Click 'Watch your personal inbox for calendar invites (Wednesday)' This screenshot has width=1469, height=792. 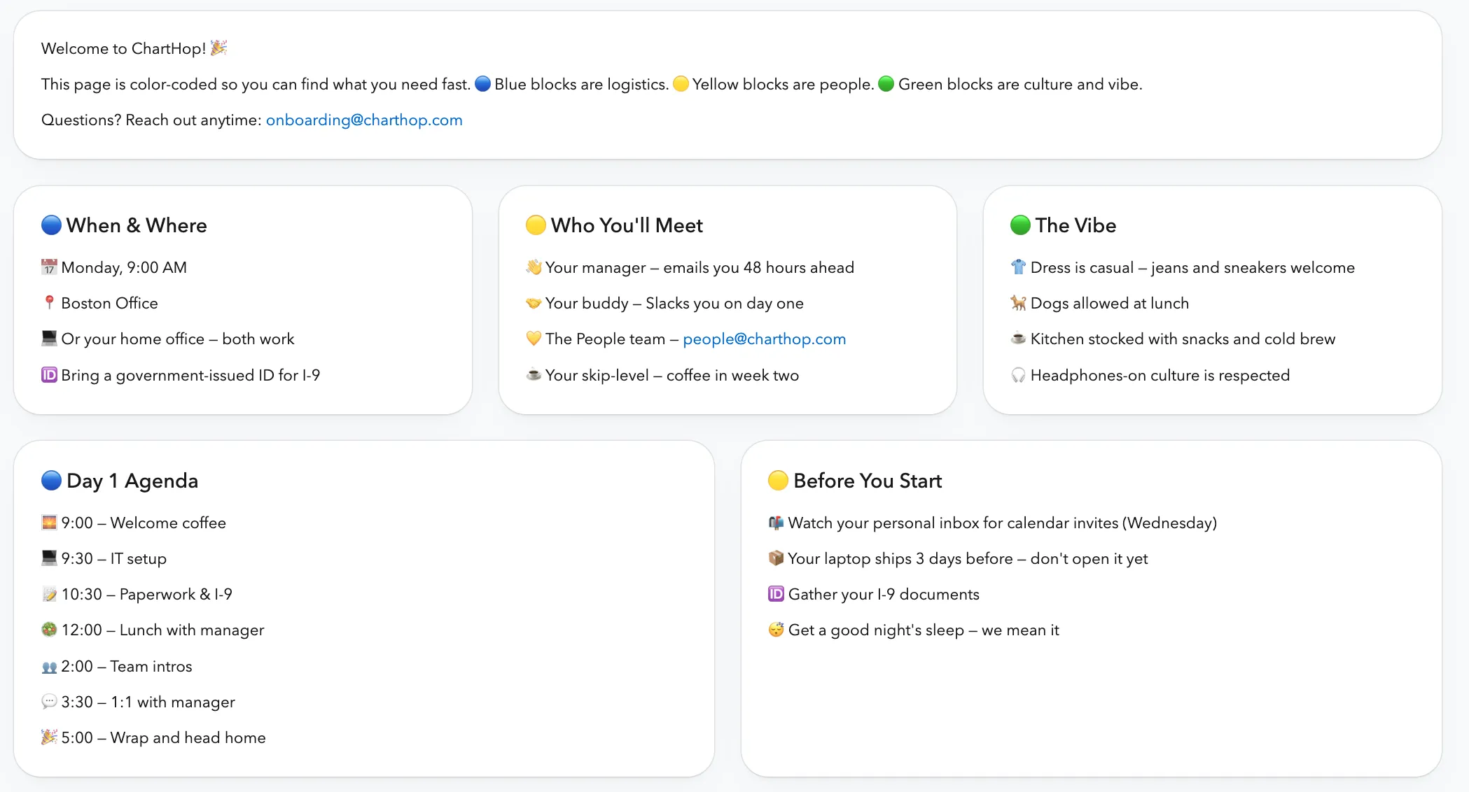[x=1003, y=523]
